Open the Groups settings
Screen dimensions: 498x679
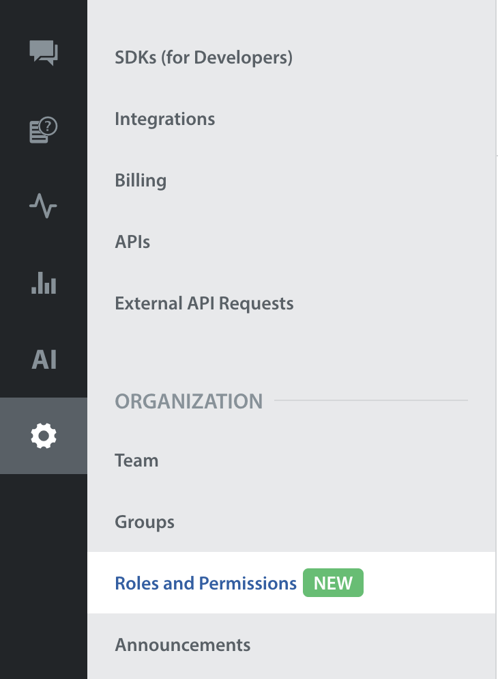click(145, 522)
